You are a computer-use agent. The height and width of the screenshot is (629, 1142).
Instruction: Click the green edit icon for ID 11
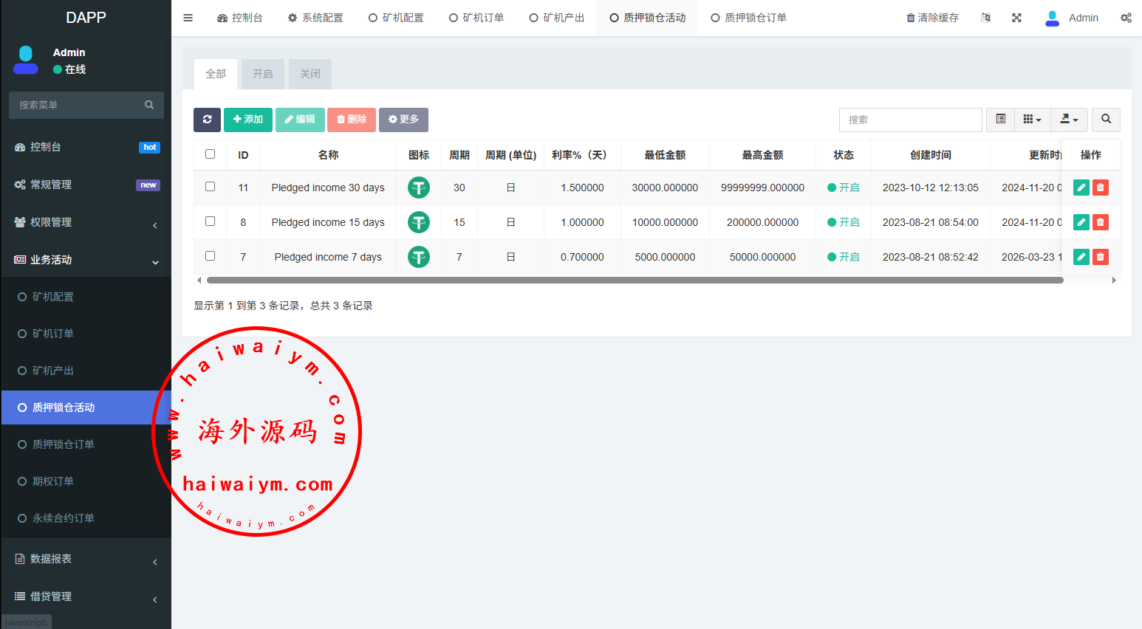click(1081, 188)
